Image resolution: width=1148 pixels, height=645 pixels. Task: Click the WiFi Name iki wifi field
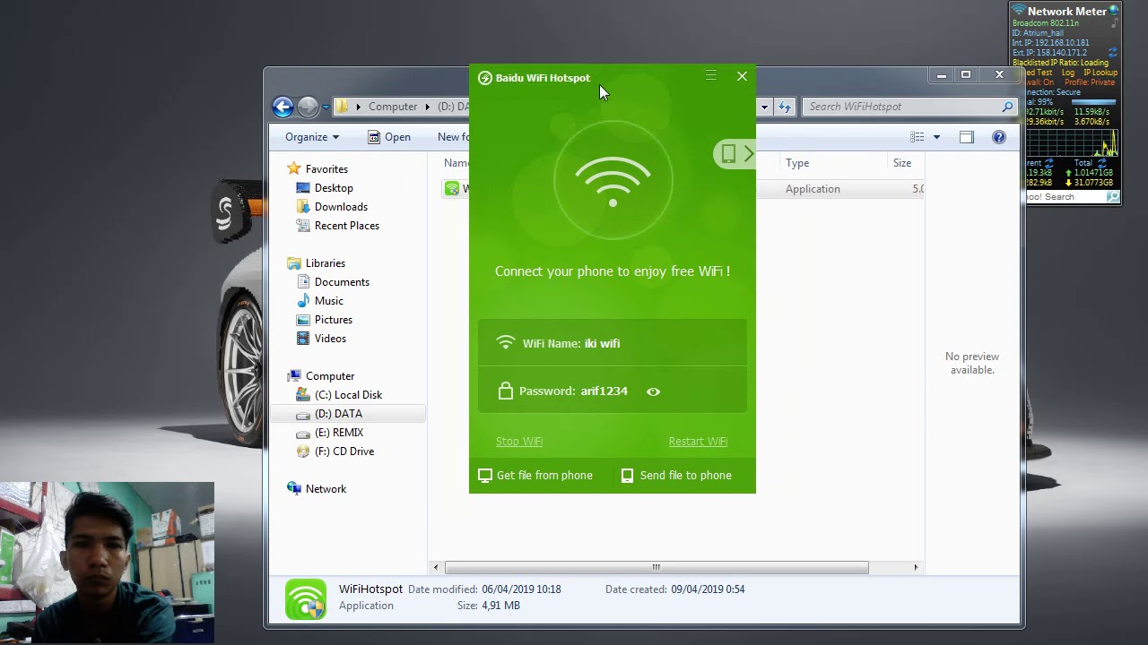(x=613, y=343)
